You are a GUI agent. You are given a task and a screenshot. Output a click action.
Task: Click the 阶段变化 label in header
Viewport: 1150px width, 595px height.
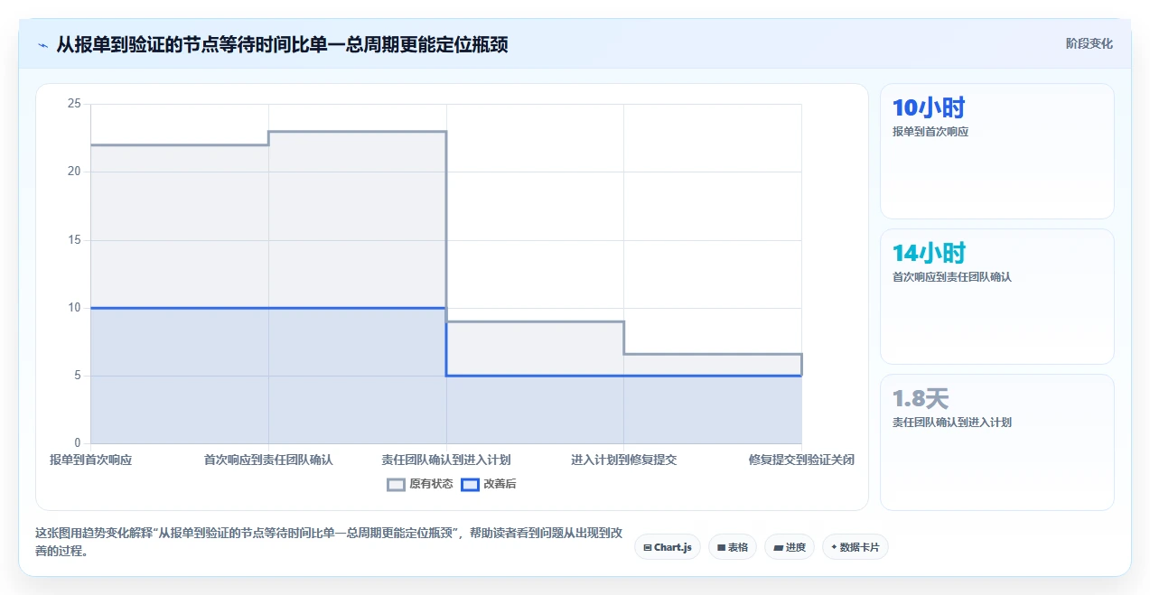pos(1089,43)
